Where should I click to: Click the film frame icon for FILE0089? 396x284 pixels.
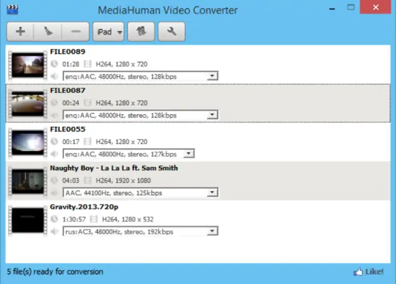point(88,64)
